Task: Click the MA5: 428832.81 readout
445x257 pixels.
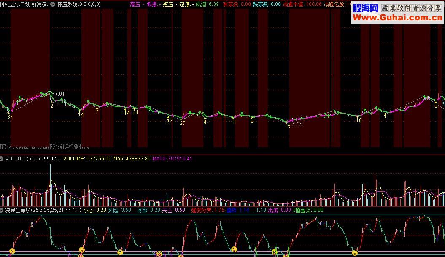Action: 132,159
